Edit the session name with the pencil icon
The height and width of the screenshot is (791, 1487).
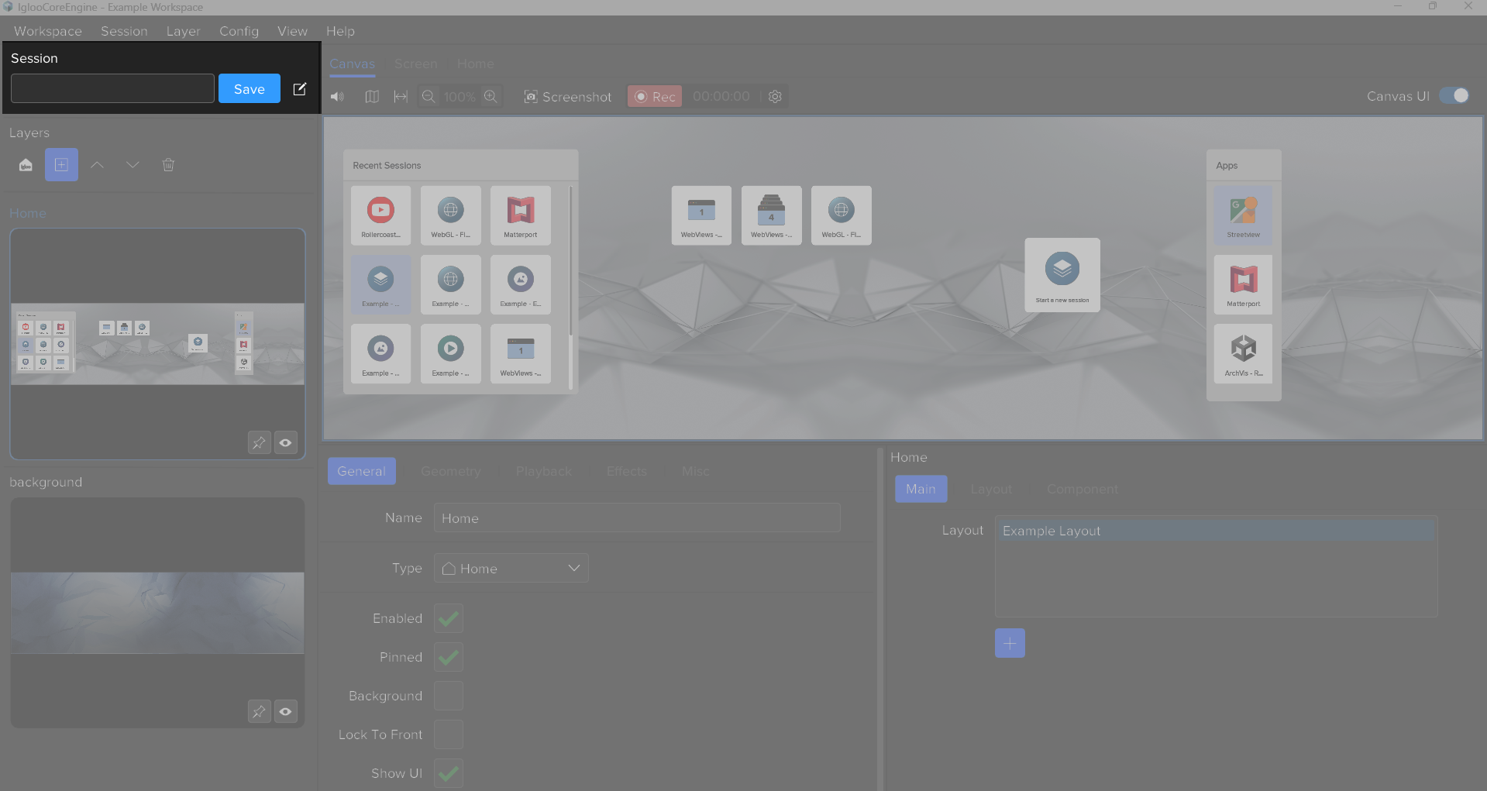coord(300,88)
